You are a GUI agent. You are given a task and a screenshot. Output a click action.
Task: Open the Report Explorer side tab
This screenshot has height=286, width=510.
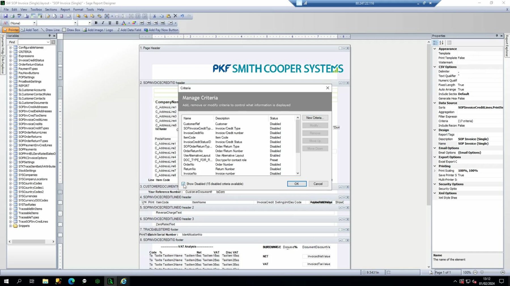pyautogui.click(x=507, y=46)
